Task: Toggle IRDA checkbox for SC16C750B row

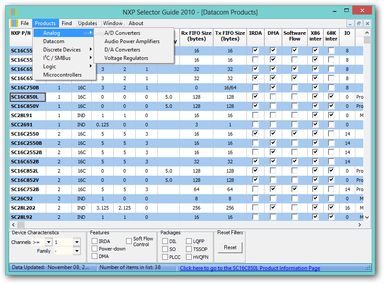Action: click(255, 87)
